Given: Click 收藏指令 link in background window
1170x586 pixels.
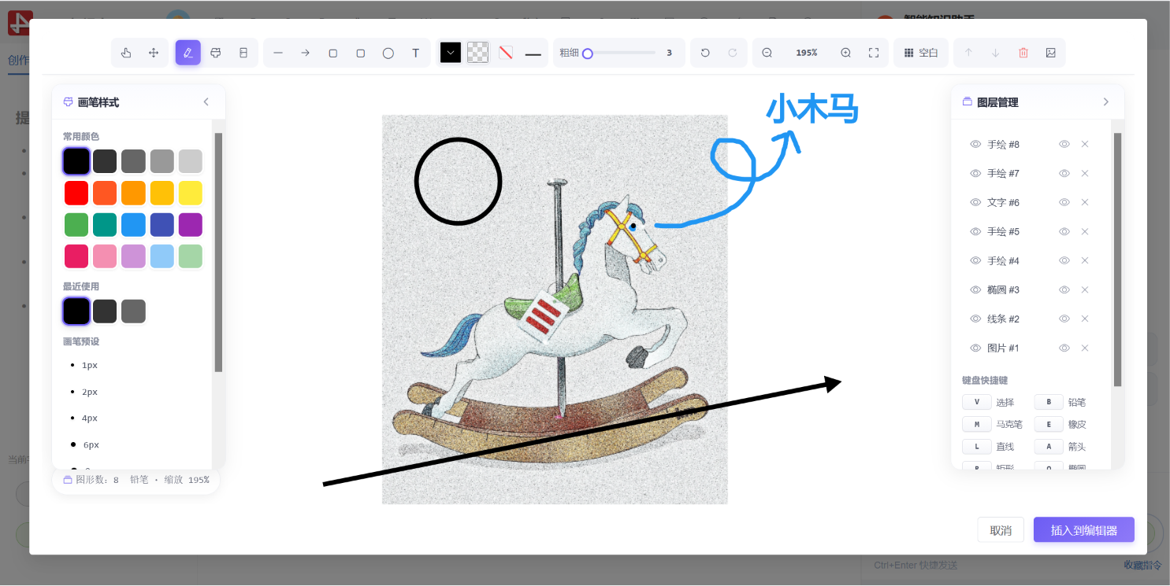Looking at the screenshot, I should click(x=1142, y=565).
